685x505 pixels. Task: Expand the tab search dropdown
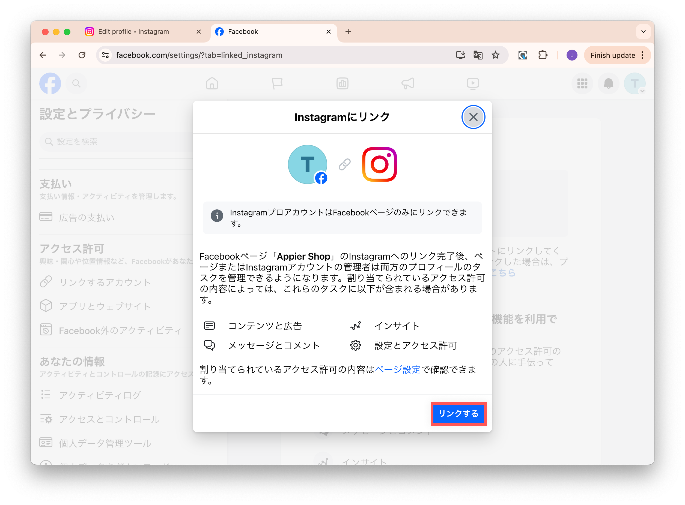click(644, 31)
